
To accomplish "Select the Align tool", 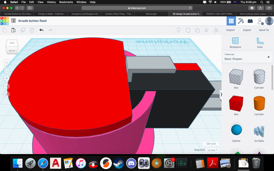I will point(207,30).
